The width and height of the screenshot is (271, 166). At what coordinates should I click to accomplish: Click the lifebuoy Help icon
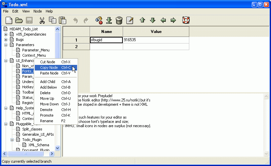(x=186, y=20)
